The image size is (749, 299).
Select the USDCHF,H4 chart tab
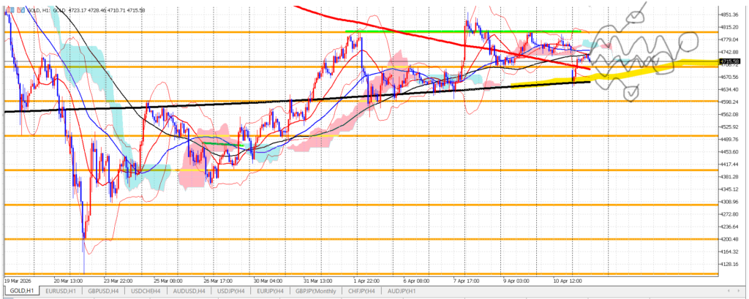pyautogui.click(x=148, y=291)
